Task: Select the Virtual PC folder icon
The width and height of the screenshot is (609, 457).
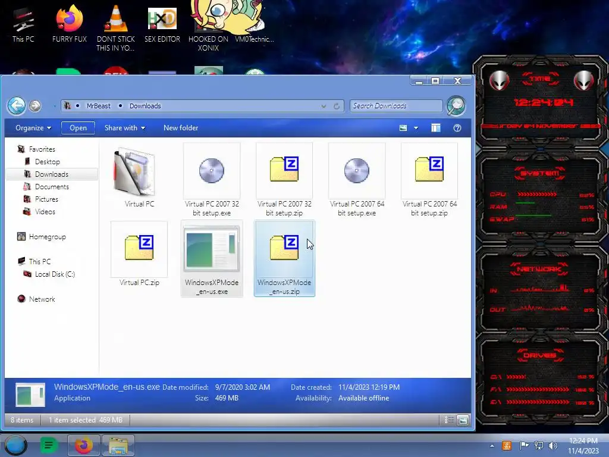Action: [135, 173]
